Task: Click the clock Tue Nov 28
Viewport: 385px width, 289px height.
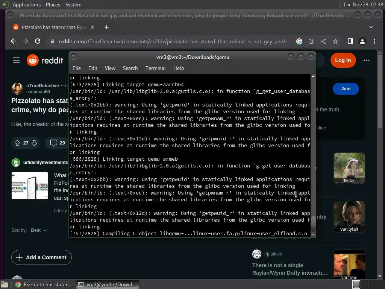Action: pyautogui.click(x=363, y=5)
